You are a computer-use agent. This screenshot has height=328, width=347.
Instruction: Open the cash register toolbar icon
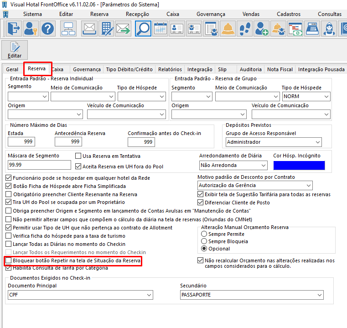coord(312,29)
